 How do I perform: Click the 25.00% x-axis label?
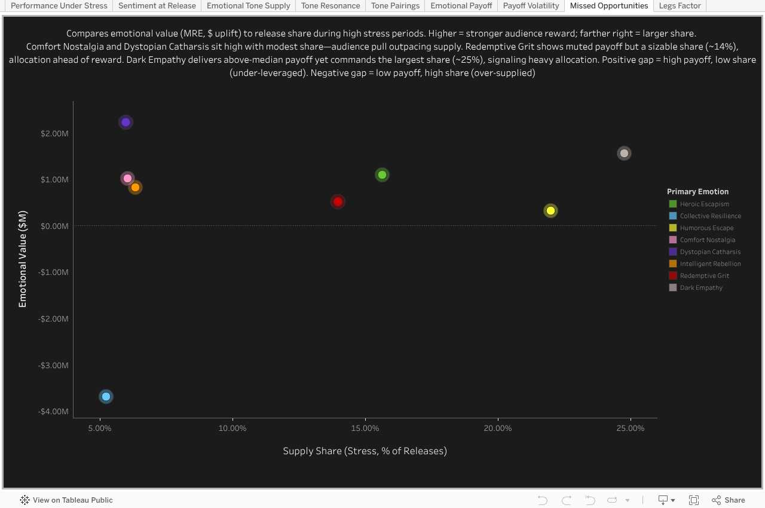click(631, 429)
